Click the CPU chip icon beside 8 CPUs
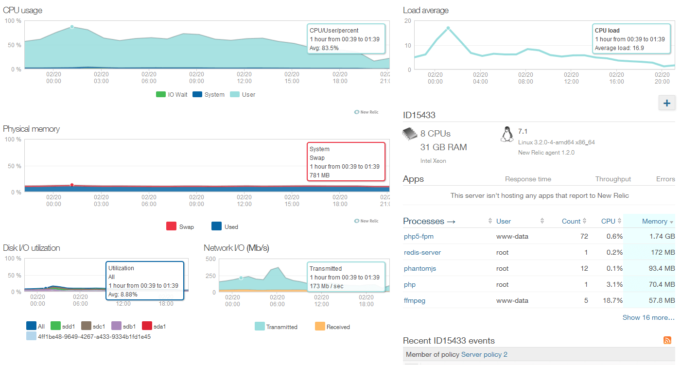The image size is (681, 365). coord(410,134)
